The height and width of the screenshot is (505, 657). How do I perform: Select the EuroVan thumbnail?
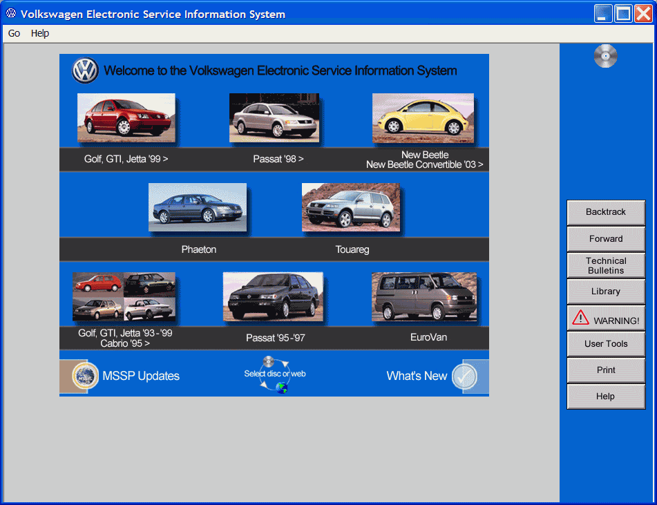click(x=424, y=297)
